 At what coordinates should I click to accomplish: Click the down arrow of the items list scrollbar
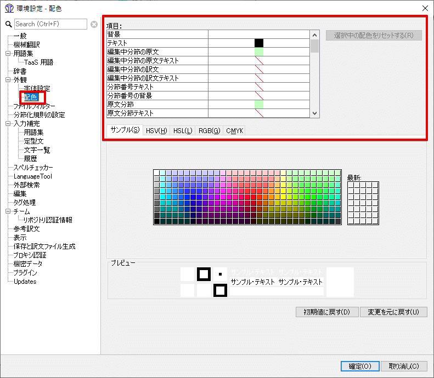pos(314,113)
